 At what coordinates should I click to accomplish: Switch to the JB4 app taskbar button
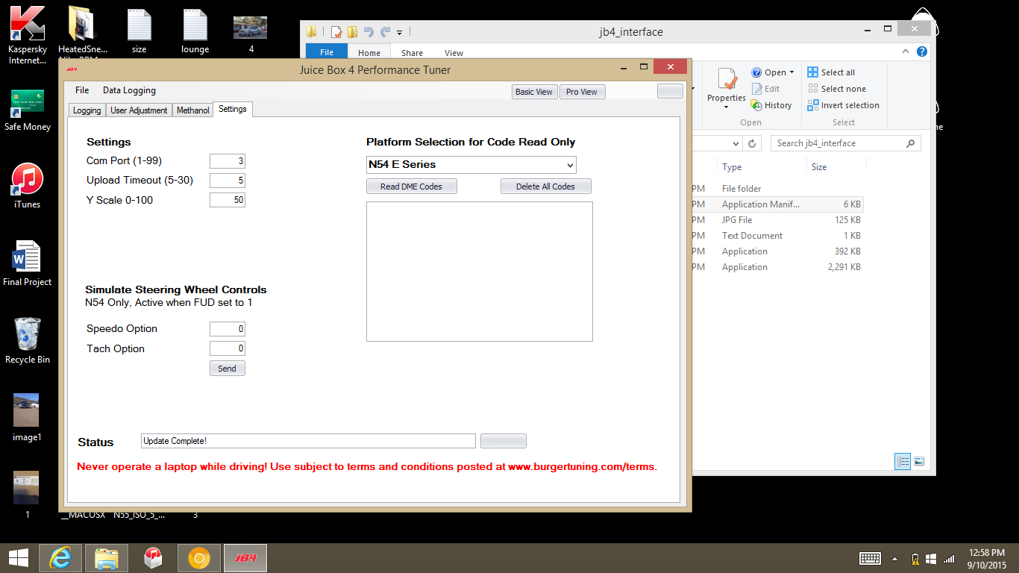coord(245,558)
